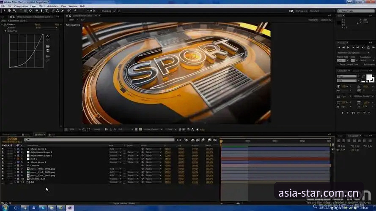Expand Shape Layer 2 properties

15,149
